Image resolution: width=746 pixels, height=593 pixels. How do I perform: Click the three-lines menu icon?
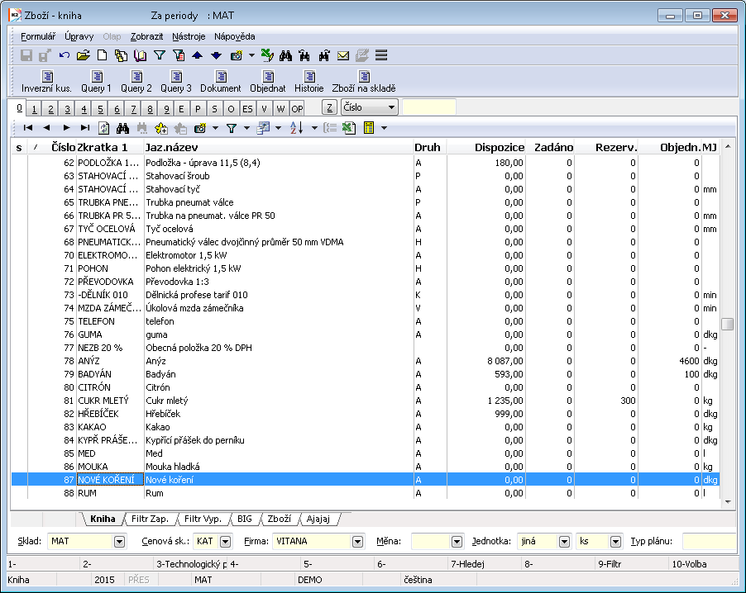(381, 55)
